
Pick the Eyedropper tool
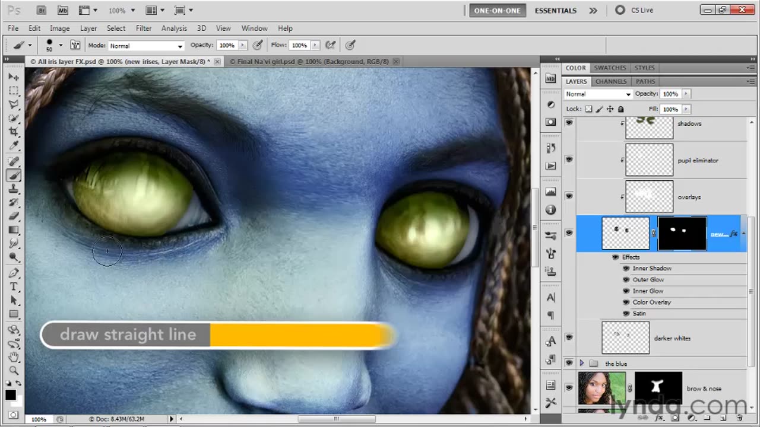[14, 146]
